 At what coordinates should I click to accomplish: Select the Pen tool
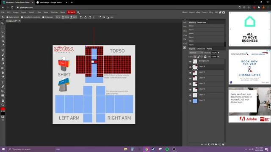3,87
